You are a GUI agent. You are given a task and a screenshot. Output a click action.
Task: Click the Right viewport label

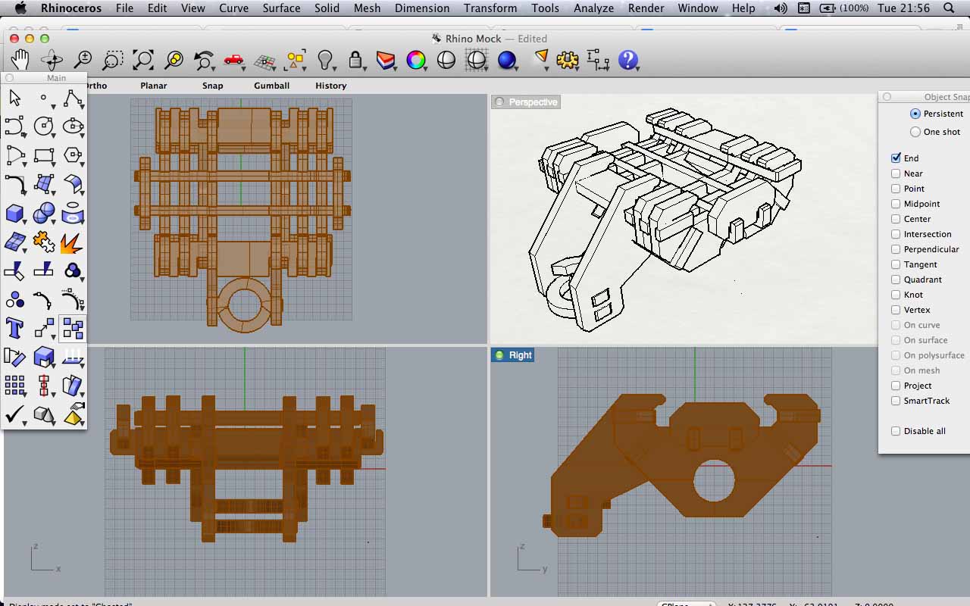(513, 355)
